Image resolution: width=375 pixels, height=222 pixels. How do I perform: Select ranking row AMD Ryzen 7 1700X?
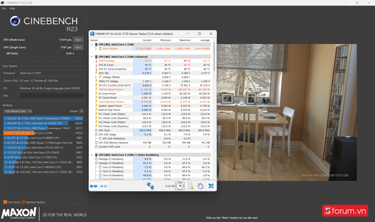point(43,143)
